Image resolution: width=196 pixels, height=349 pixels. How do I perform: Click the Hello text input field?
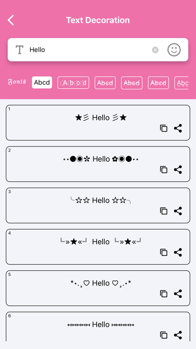pyautogui.click(x=89, y=50)
